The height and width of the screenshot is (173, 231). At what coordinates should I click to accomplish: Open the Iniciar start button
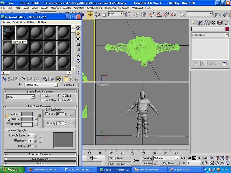(x=12, y=170)
